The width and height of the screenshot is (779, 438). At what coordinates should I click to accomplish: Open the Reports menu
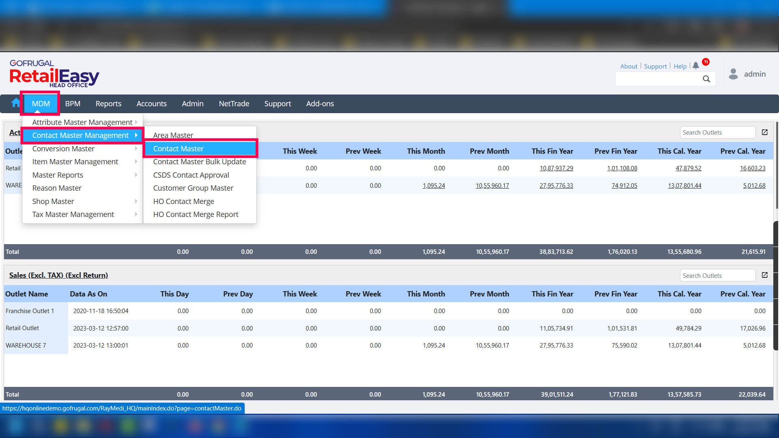click(108, 103)
